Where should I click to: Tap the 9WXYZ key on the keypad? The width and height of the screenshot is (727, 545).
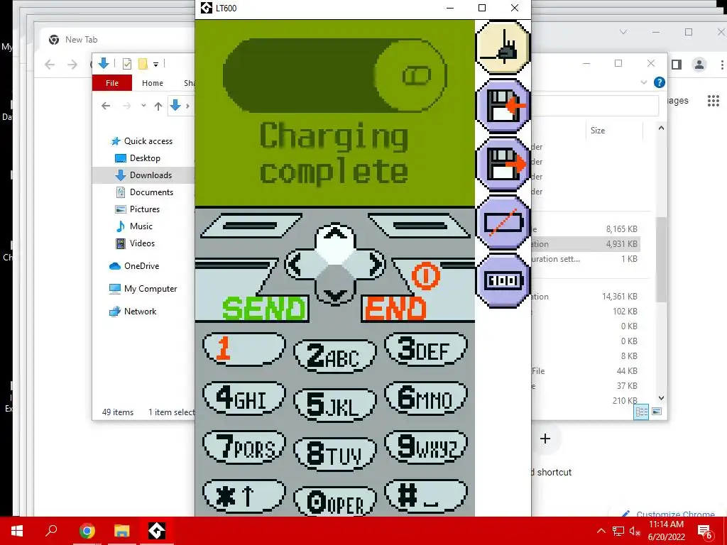point(426,447)
